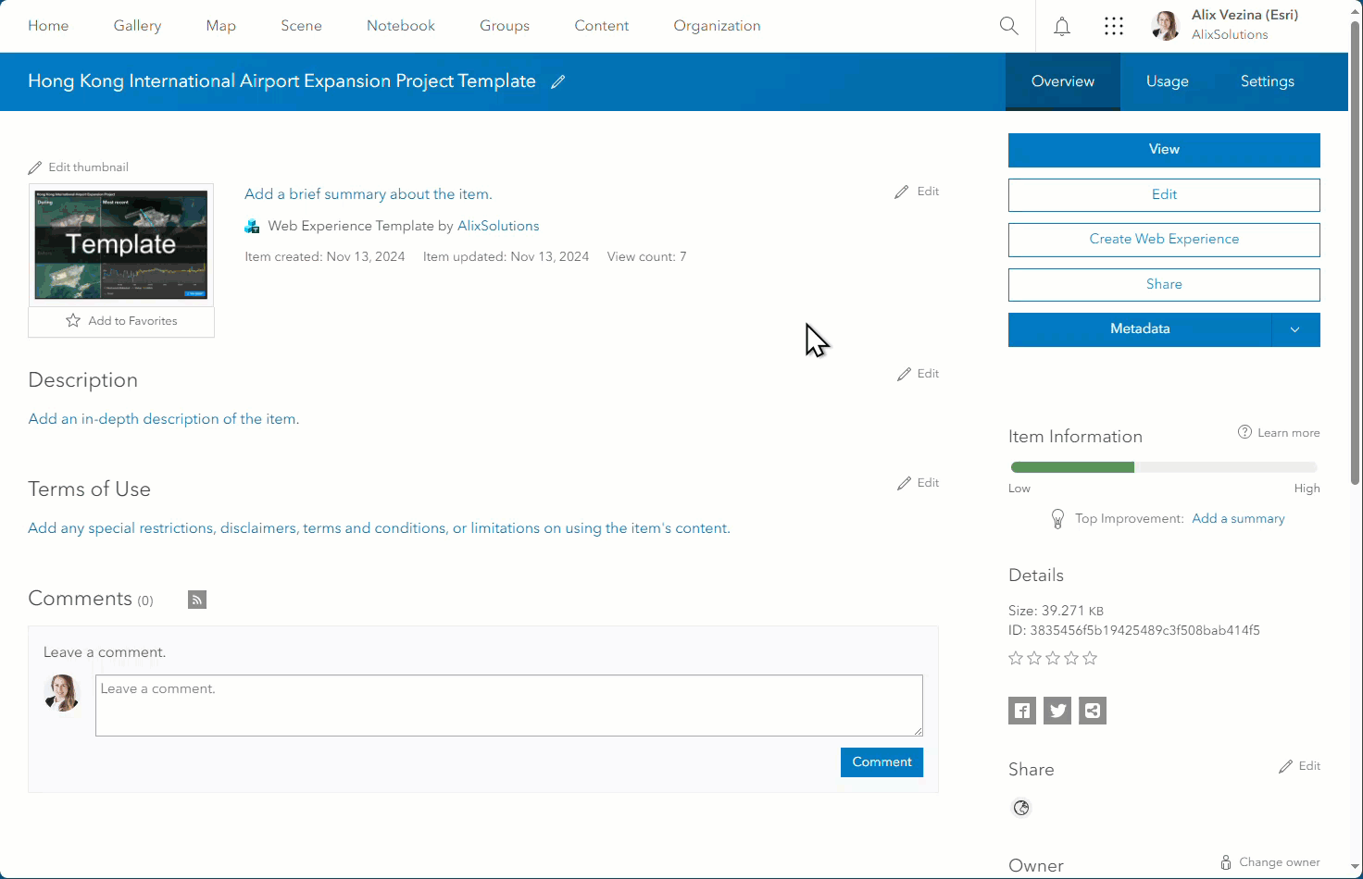Click the Template item thumbnail
The width and height of the screenshot is (1363, 879).
coord(121,245)
